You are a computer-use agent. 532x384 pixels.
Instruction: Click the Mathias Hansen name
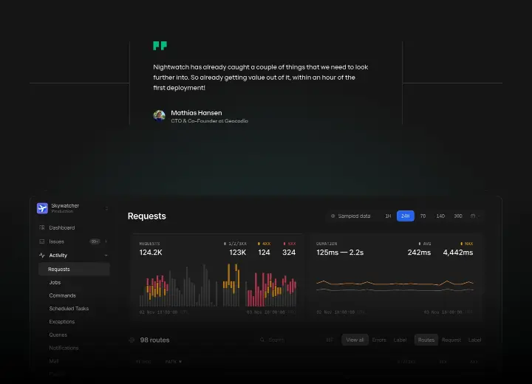197,113
